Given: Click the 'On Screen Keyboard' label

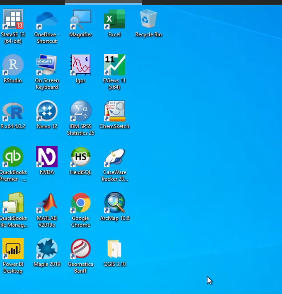Looking at the screenshot, I should pyautogui.click(x=47, y=83).
